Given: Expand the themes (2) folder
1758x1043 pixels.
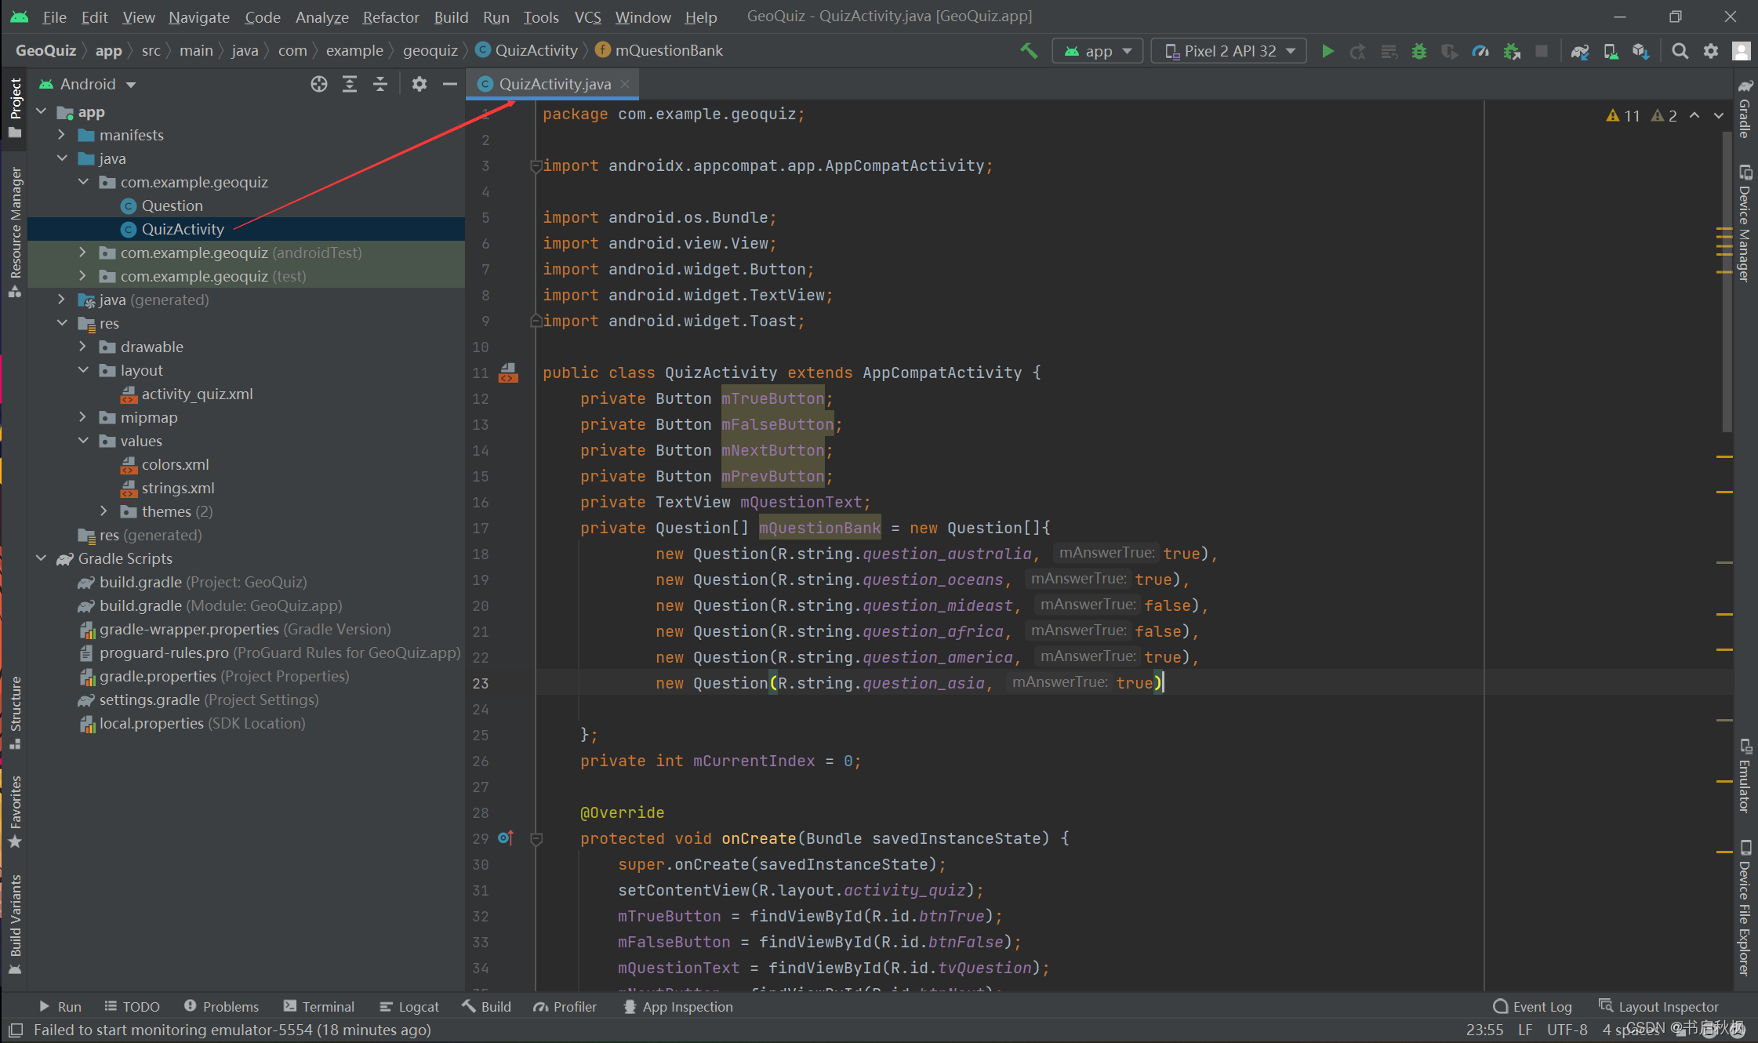Looking at the screenshot, I should coord(104,511).
